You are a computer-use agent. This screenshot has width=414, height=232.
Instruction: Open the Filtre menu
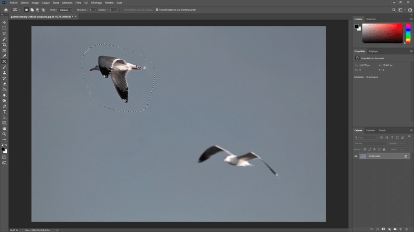[78, 3]
